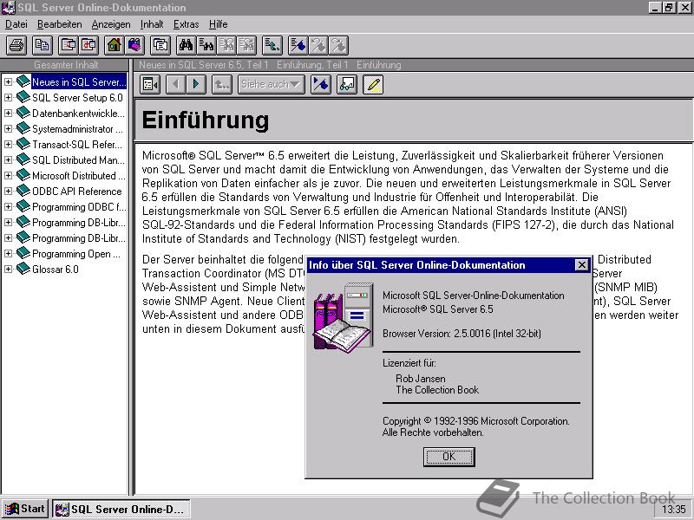This screenshot has width=694, height=520.
Task: Click the blue flag bookmark icon in main toolbar
Action: tap(298, 45)
